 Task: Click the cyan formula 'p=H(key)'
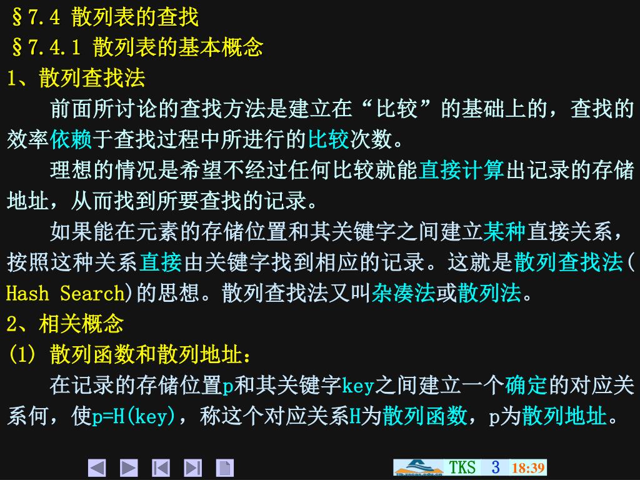coord(134,416)
